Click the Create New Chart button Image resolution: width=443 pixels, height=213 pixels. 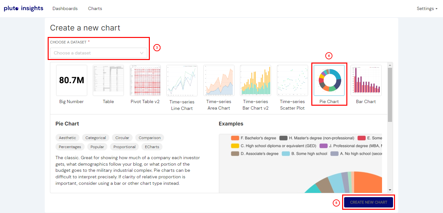pyautogui.click(x=368, y=202)
